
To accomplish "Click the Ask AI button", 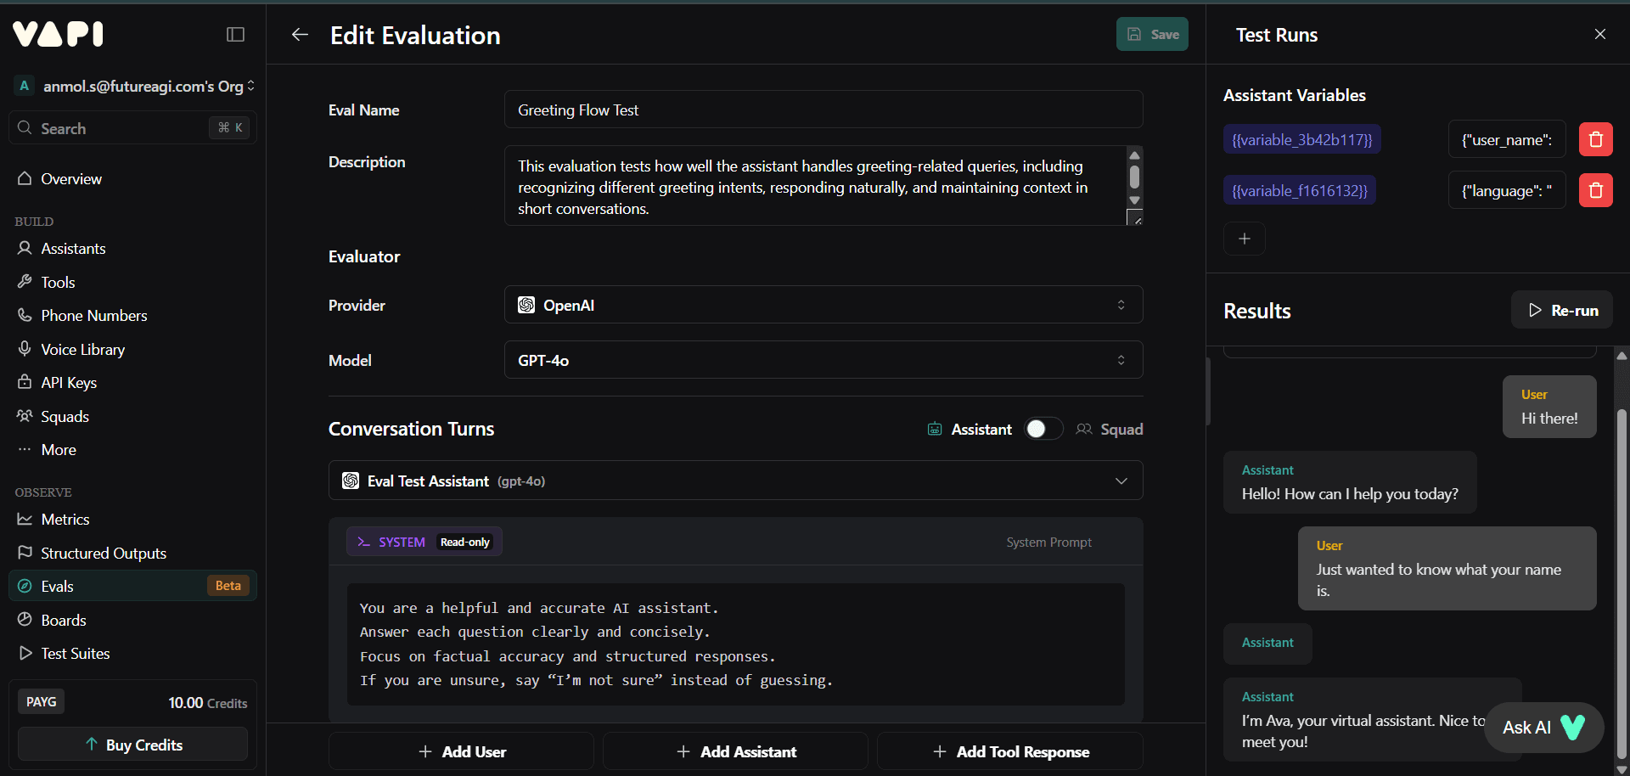I will (x=1544, y=727).
